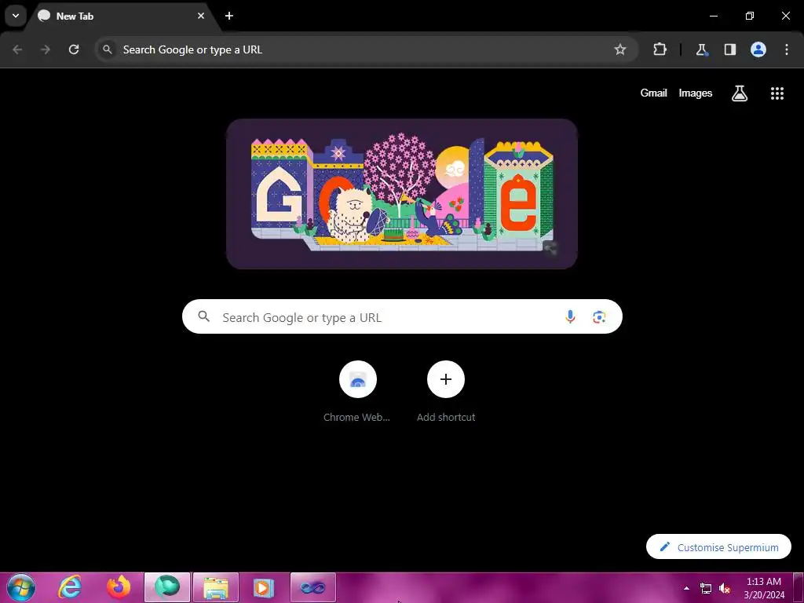Restore down the browser window
The width and height of the screenshot is (804, 603).
point(750,16)
